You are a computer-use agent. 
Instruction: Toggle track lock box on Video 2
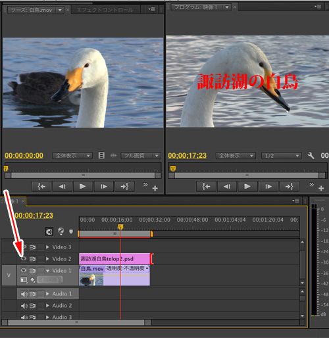(41, 259)
